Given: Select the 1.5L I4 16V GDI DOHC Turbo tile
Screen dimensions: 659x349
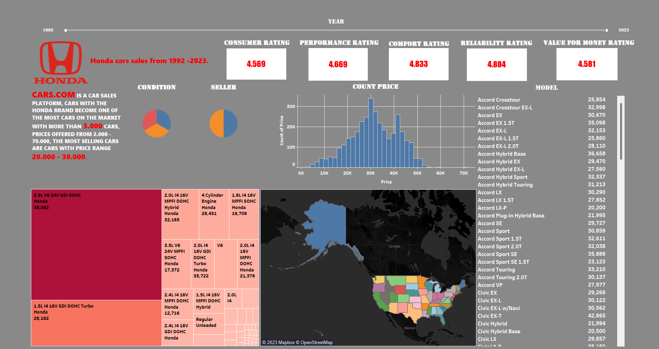Looking at the screenshot, I should (x=96, y=323).
